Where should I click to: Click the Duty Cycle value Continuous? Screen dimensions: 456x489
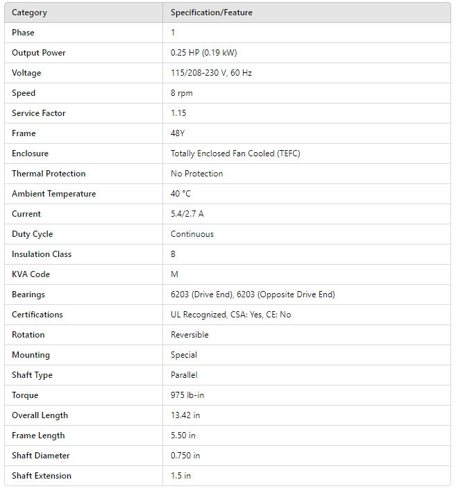click(x=192, y=234)
